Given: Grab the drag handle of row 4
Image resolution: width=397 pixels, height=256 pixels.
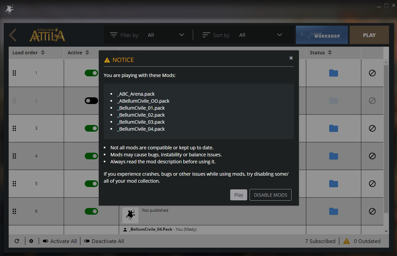Looking at the screenshot, I should point(14,156).
